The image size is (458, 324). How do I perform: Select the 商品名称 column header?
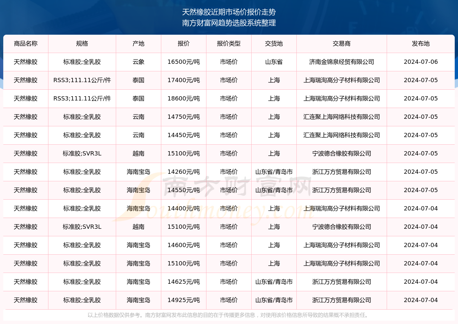click(26, 44)
